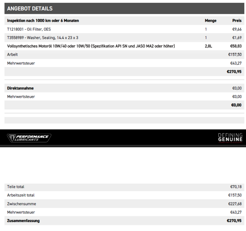
Task: Click the Arbeit price €157,50
Action: (x=235, y=55)
